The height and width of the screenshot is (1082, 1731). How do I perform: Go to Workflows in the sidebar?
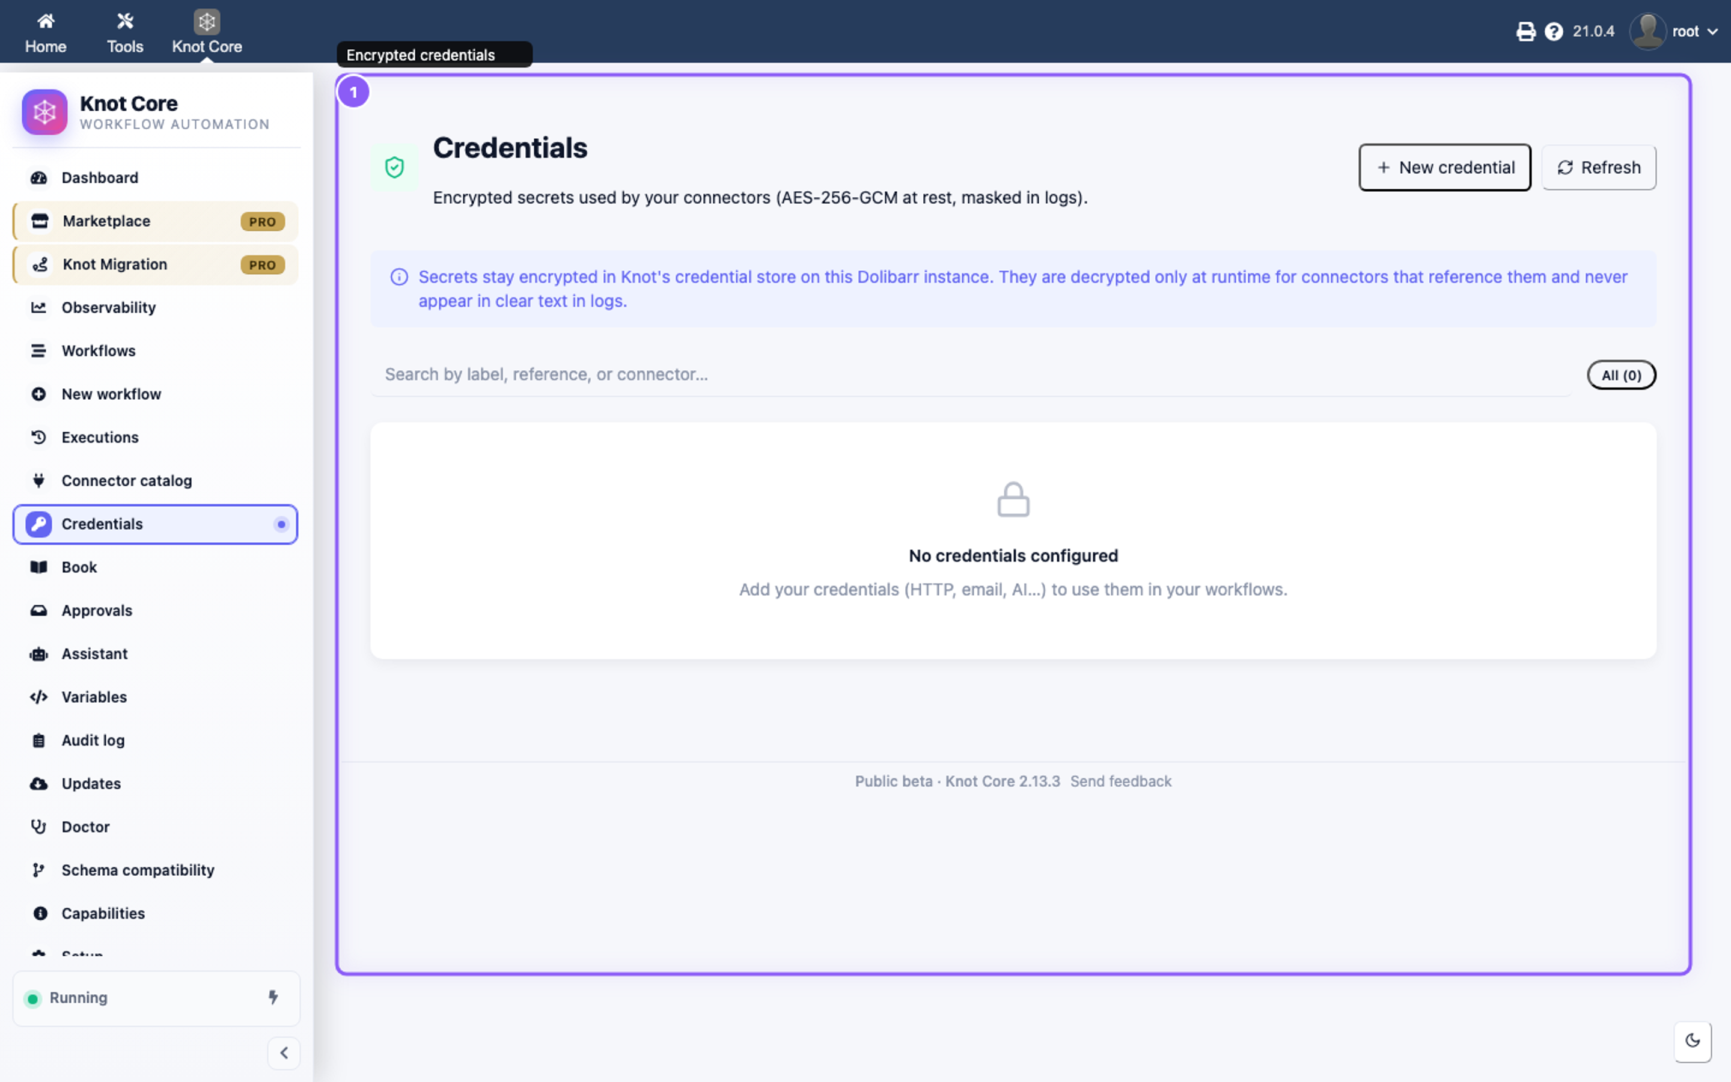(x=155, y=350)
